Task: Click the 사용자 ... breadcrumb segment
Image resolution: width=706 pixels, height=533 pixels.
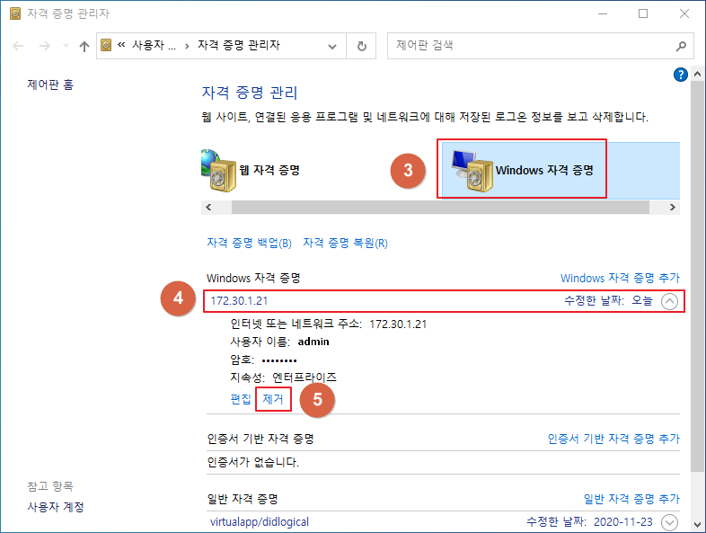Action: click(x=154, y=45)
